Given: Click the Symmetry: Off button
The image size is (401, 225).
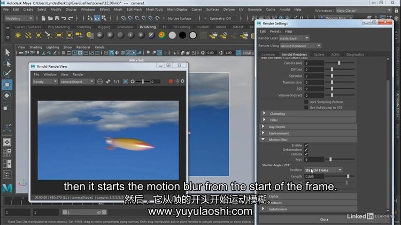Looking at the screenshot, I should point(220,18).
